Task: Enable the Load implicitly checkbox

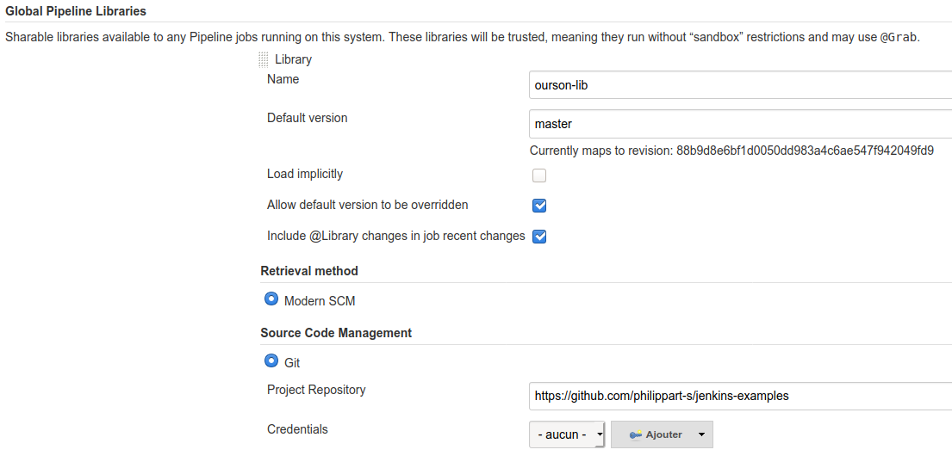Action: tap(539, 176)
